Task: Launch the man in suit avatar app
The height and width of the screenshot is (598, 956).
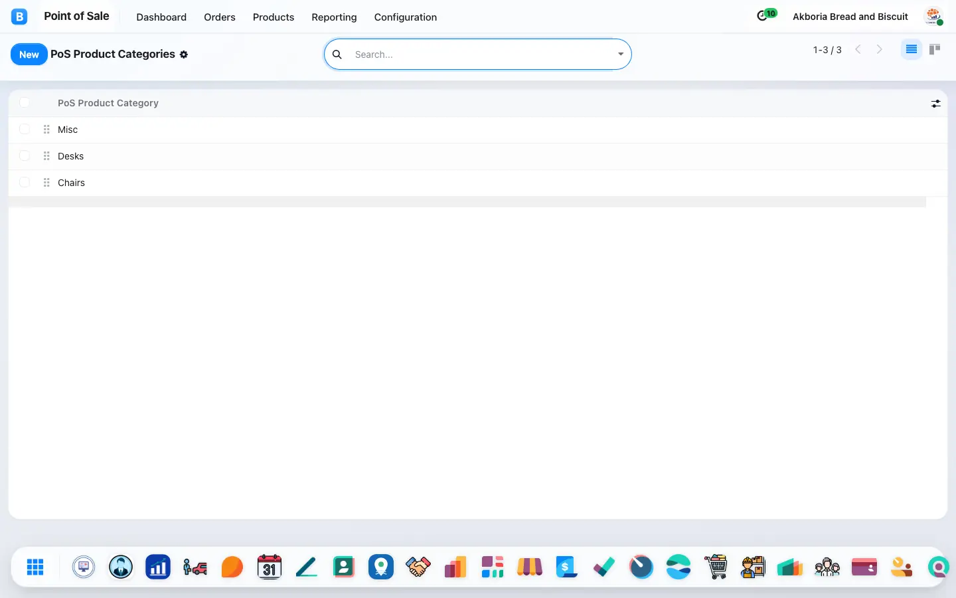Action: (121, 567)
